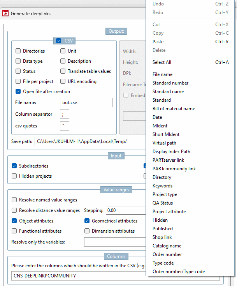This screenshot has width=237, height=286.
Task: Select Project attribute menu entry
Action: pyautogui.click(x=190, y=212)
